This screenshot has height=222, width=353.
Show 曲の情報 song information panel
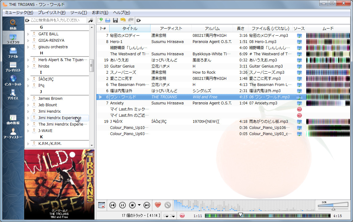point(13,119)
